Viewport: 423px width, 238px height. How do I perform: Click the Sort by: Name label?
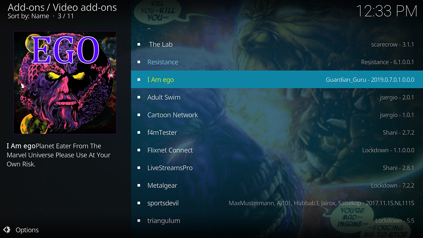[28, 16]
